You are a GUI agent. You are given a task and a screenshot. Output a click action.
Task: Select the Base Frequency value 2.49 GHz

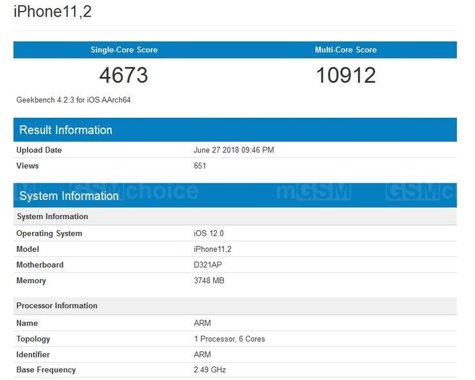coord(209,370)
